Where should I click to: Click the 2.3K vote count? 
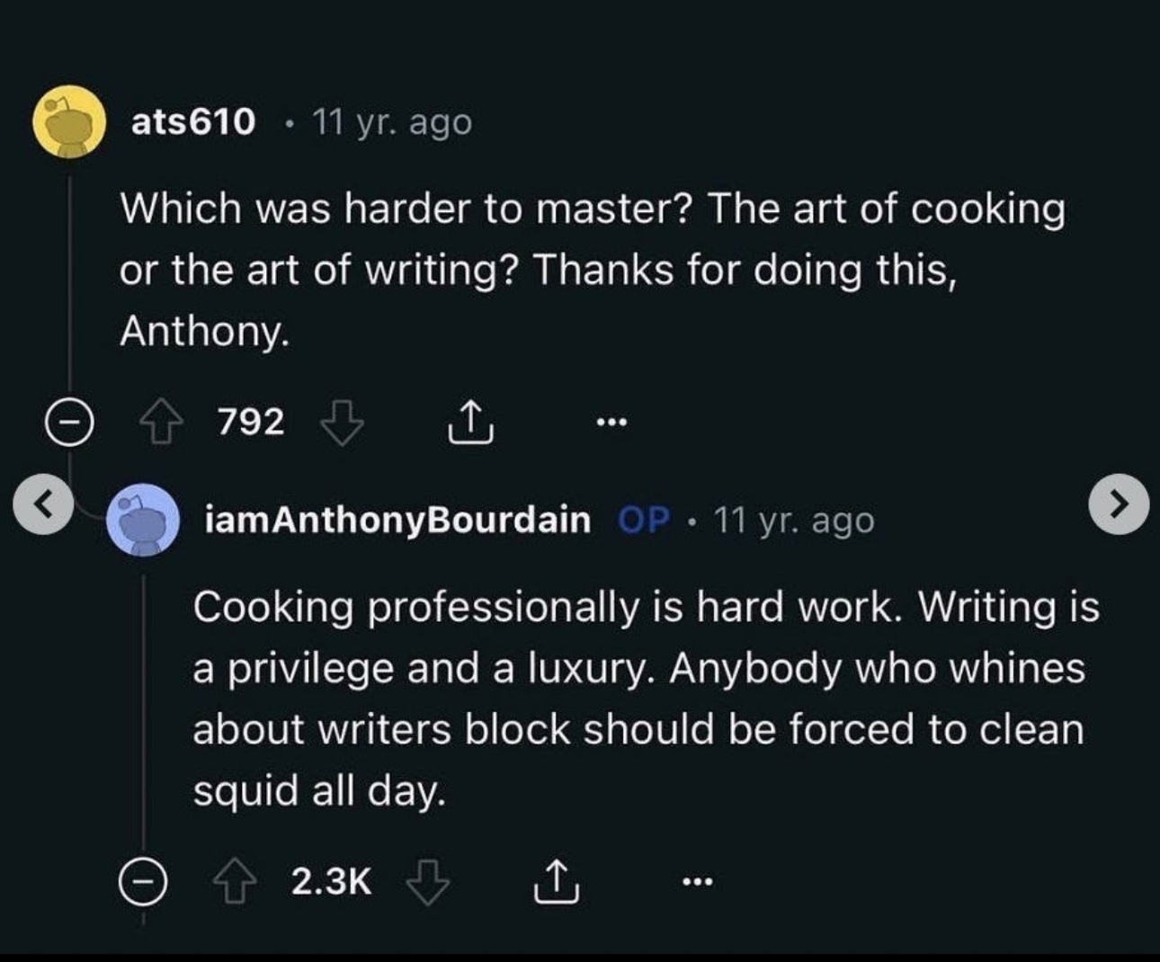(331, 881)
